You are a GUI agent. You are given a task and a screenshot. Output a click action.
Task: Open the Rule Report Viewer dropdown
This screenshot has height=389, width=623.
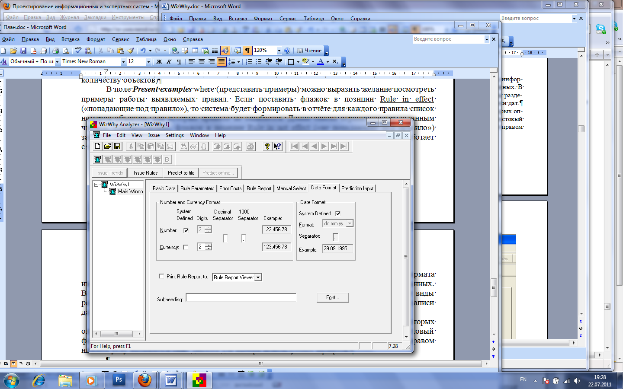[x=258, y=277]
